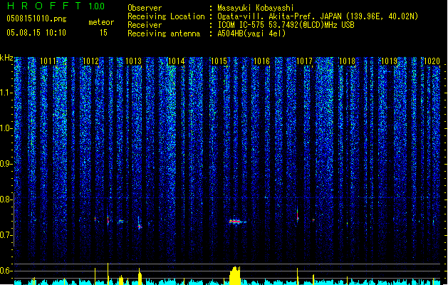Click the 1.1 kHz axis tick label
The width and height of the screenshot is (448, 285).
pyautogui.click(x=6, y=93)
